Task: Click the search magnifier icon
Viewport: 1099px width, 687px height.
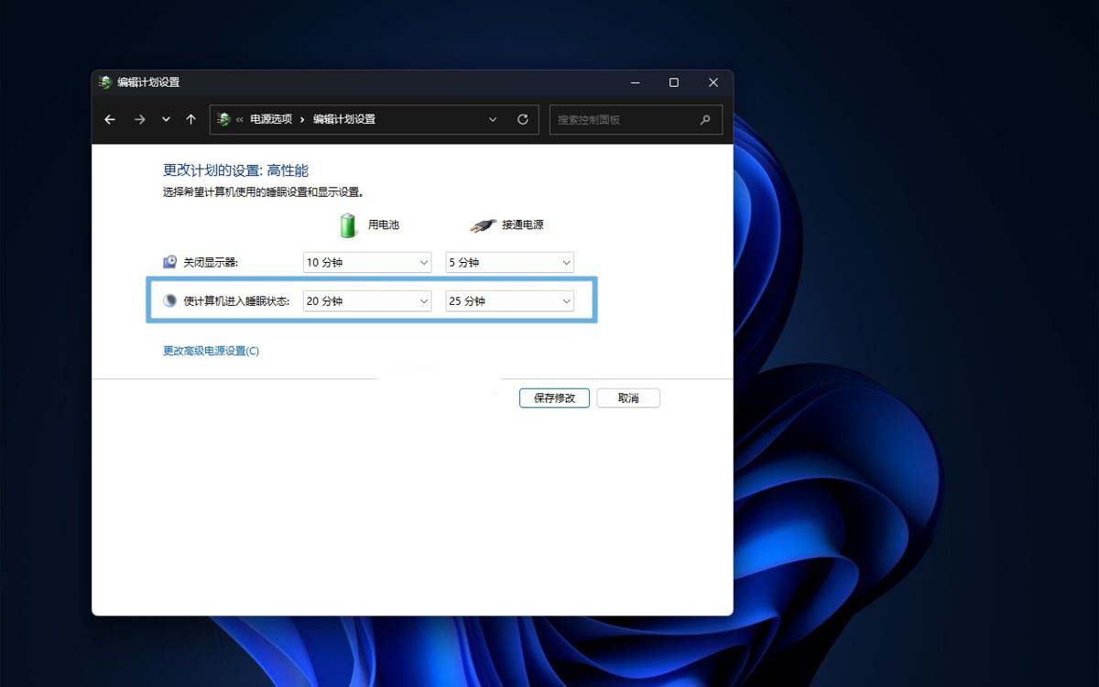Action: click(x=705, y=119)
